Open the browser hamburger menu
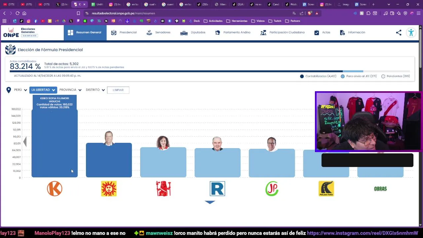 click(418, 13)
